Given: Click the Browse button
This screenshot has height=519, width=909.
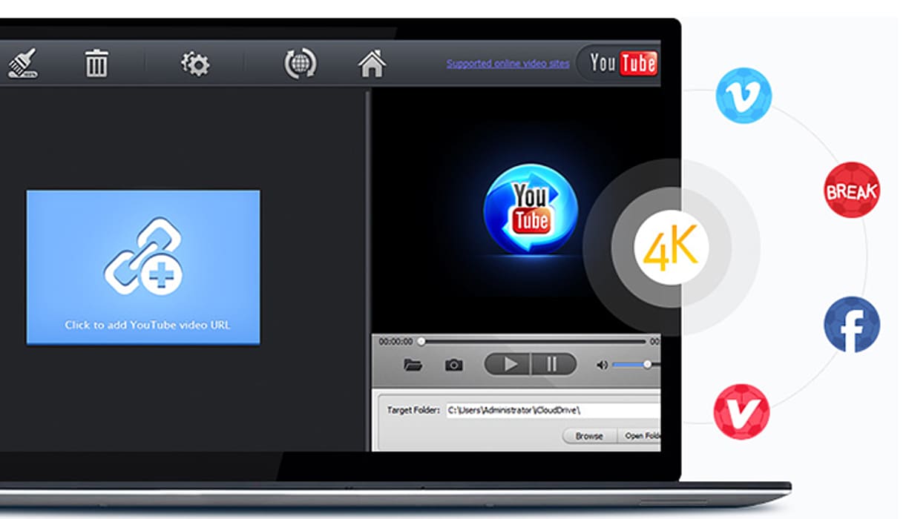Looking at the screenshot, I should pyautogui.click(x=589, y=436).
